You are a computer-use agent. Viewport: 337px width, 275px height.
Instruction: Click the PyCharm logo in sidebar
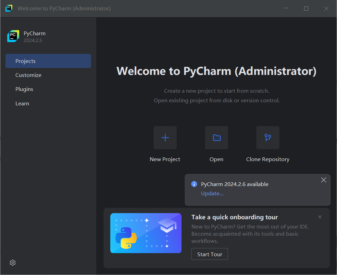[x=13, y=36]
